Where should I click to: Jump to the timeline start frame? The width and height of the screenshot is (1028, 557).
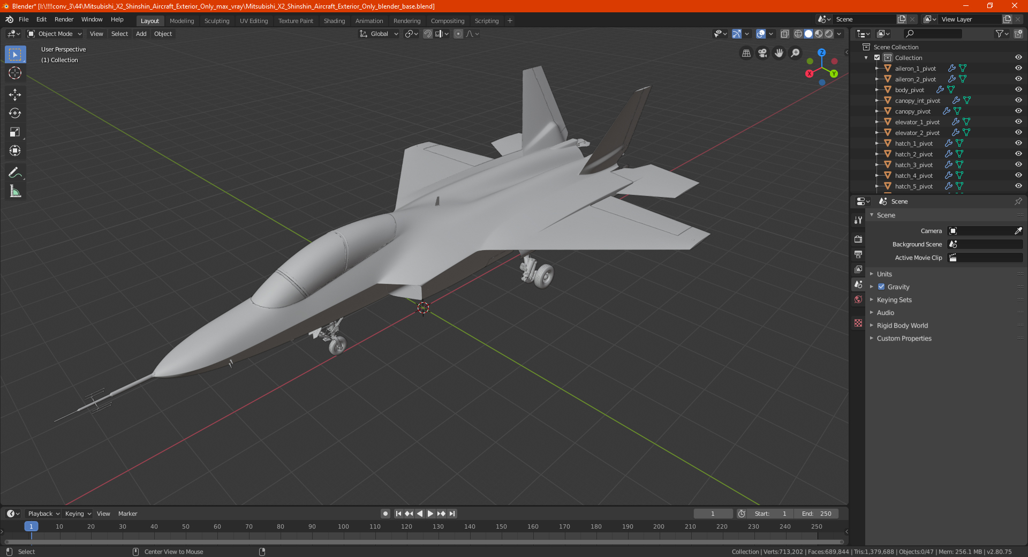point(398,514)
